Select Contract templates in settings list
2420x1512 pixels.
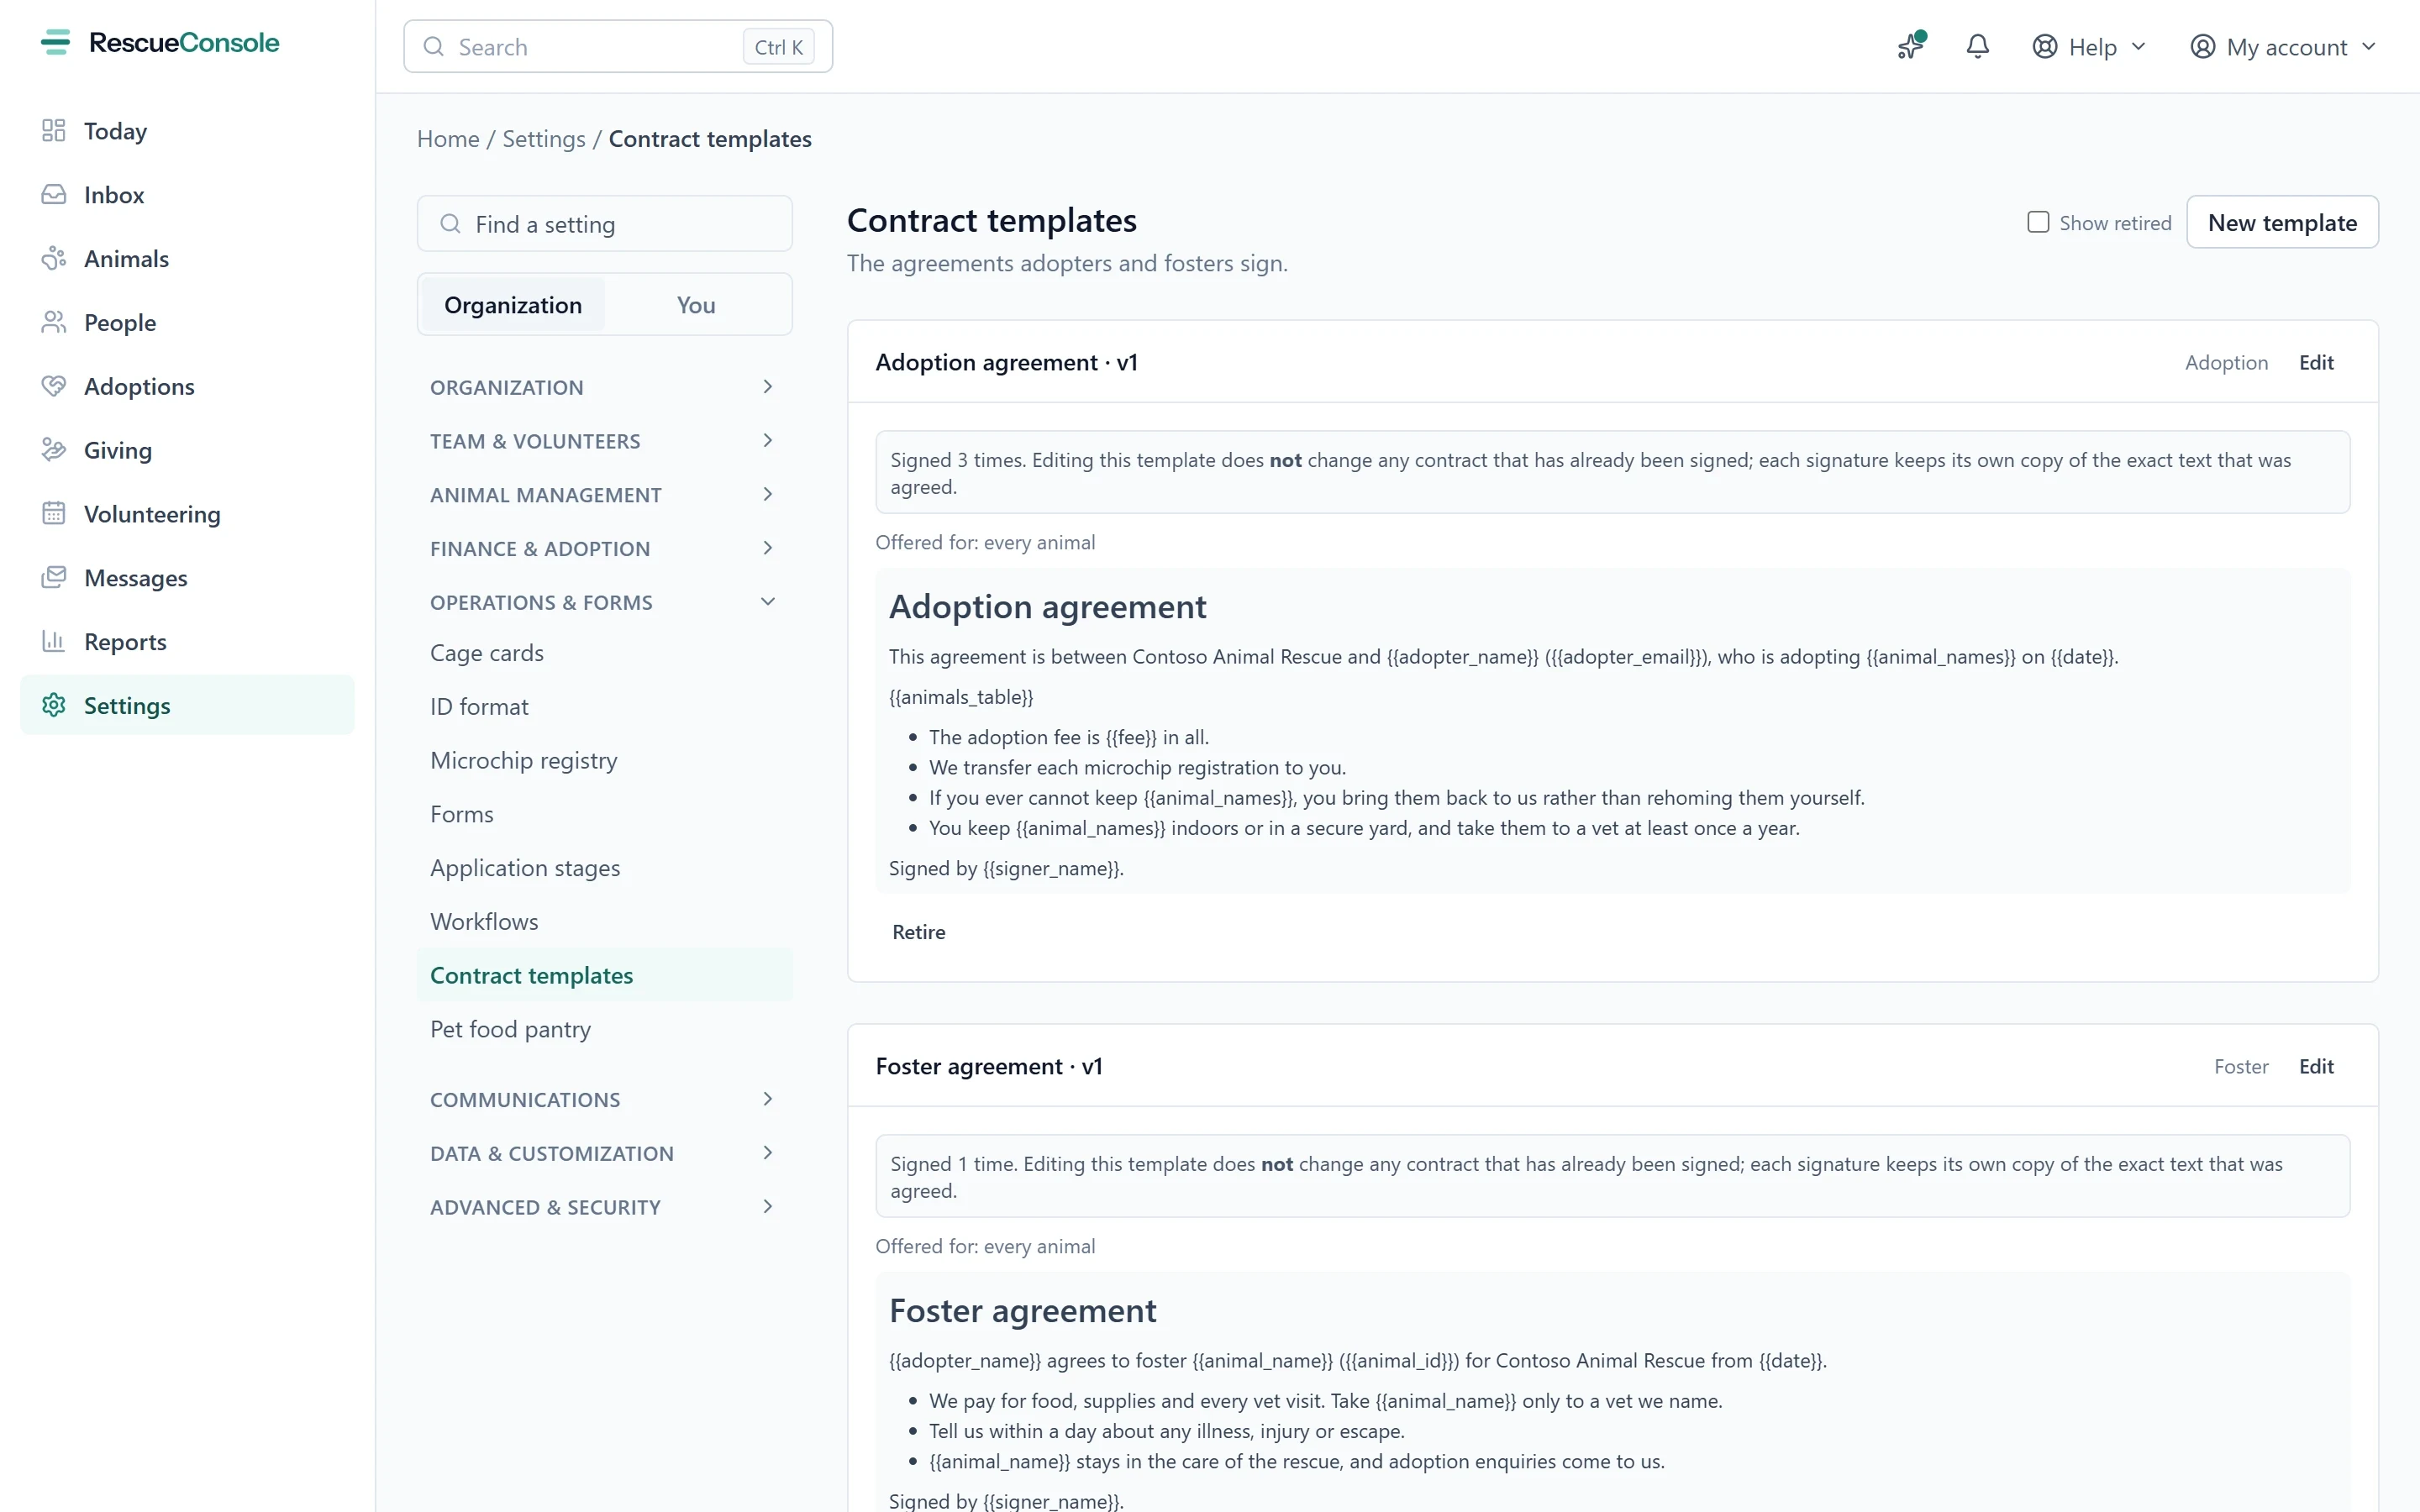tap(604, 976)
